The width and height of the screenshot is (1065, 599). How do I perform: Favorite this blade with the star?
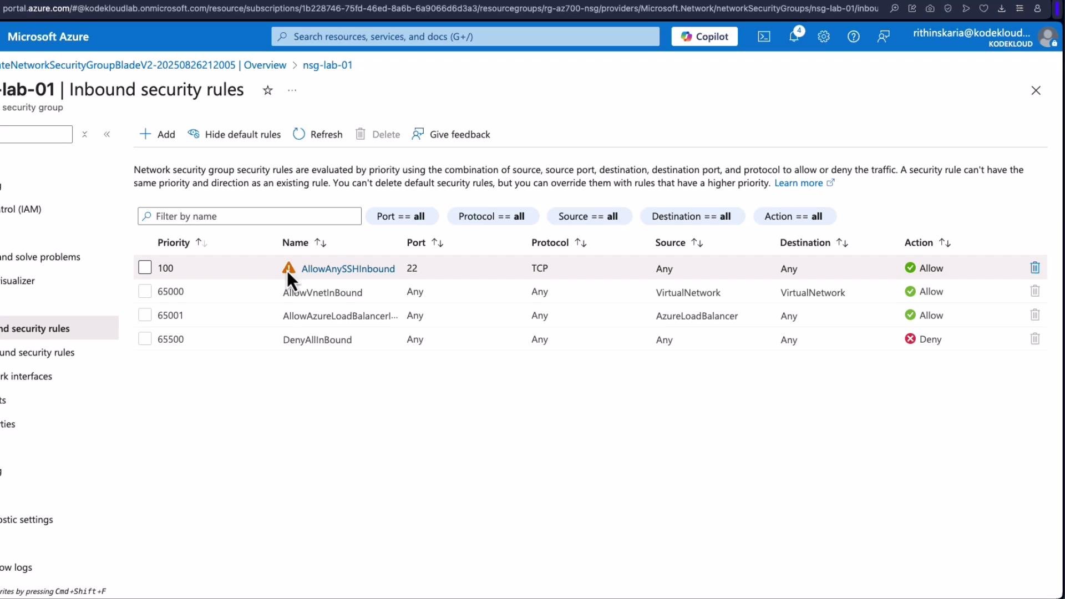(x=268, y=90)
